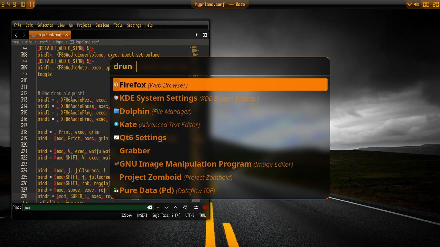Select Dolphin (File Manager) entry
Image resolution: width=440 pixels, height=247 pixels.
click(220, 111)
